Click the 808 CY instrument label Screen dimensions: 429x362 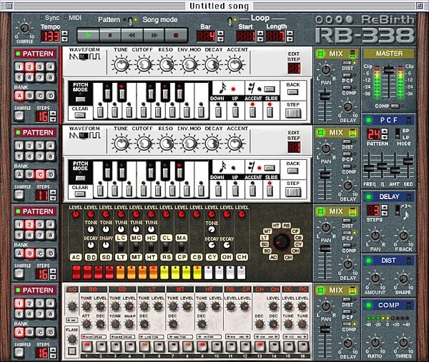212,257
